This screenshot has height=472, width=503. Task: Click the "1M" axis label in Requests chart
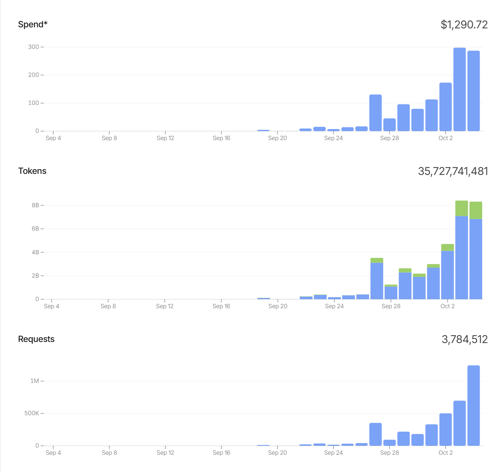pos(34,381)
